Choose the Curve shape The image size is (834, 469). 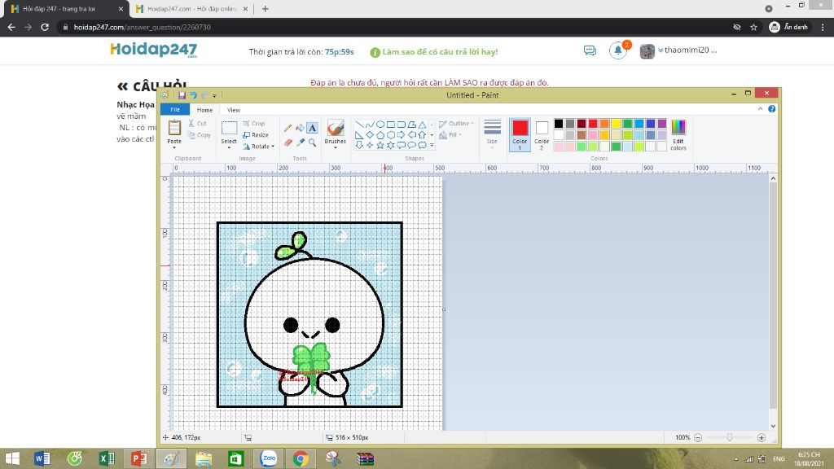click(370, 125)
